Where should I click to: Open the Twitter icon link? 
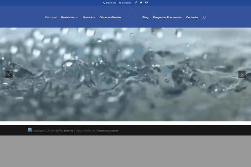pyautogui.click(x=141, y=3)
